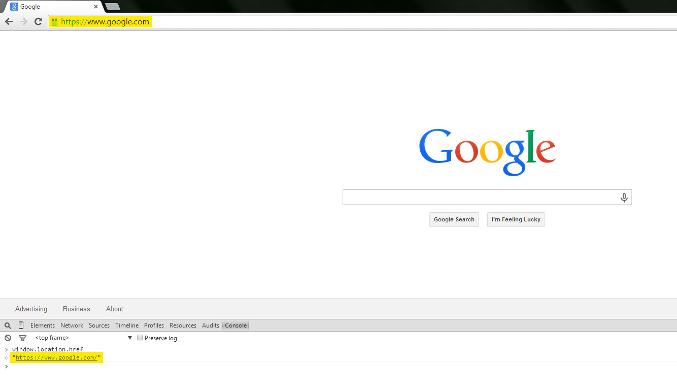
Task: Switch to the Network panel
Action: (x=72, y=325)
